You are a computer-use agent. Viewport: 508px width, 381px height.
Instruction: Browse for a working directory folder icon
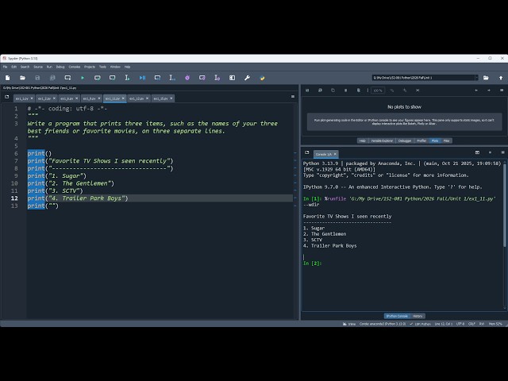click(486, 78)
